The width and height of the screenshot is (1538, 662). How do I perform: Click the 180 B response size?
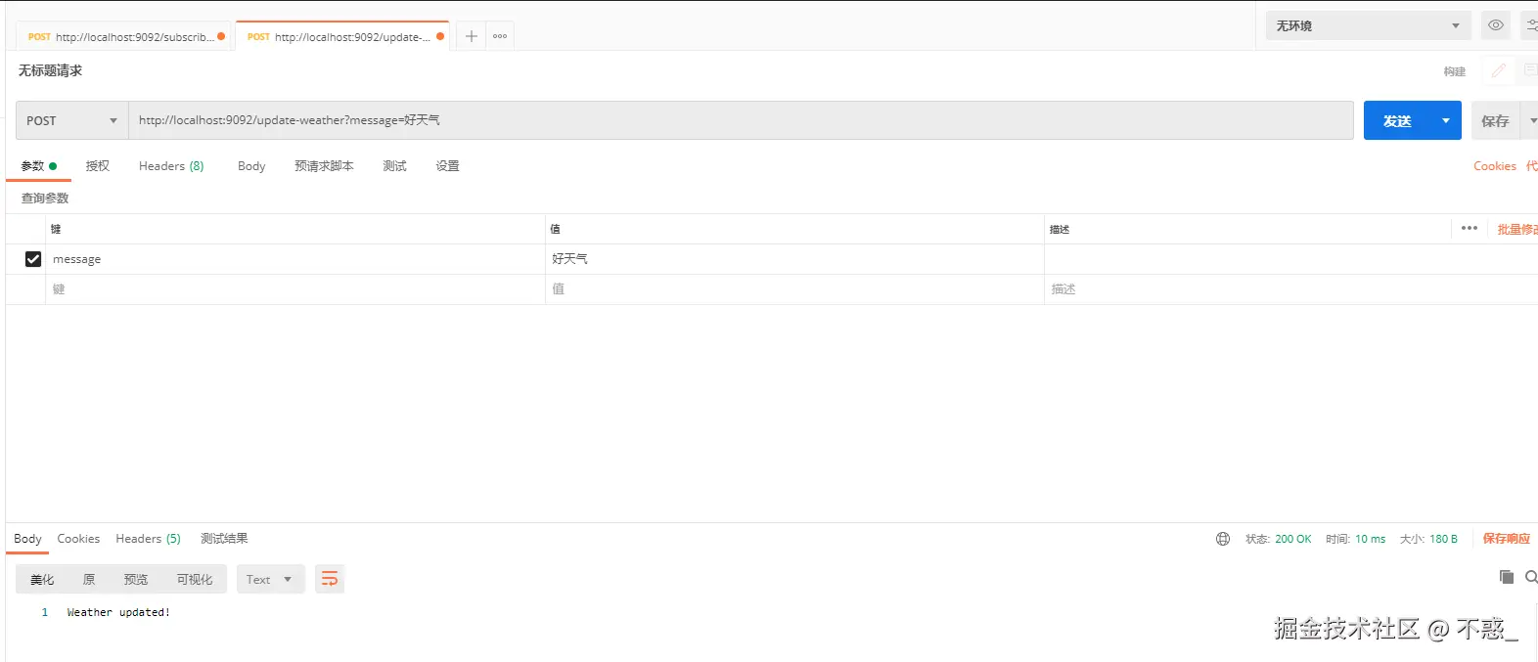point(1443,539)
